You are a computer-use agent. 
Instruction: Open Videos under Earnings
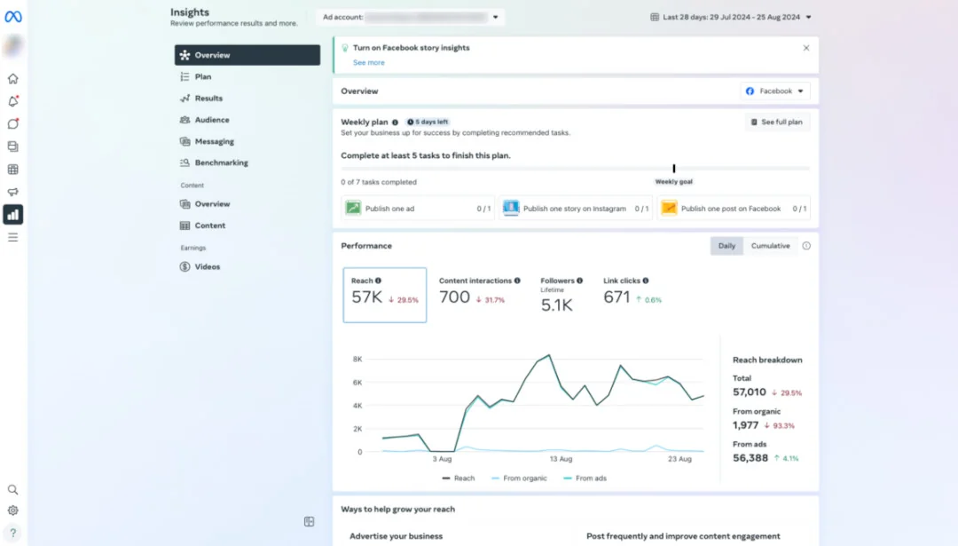click(247, 266)
